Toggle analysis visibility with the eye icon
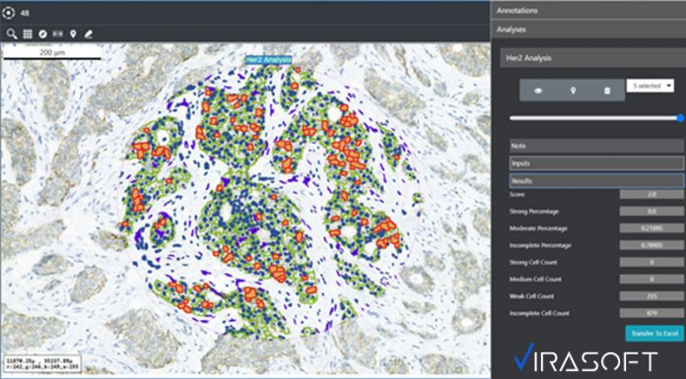The height and width of the screenshot is (379, 686). 538,91
